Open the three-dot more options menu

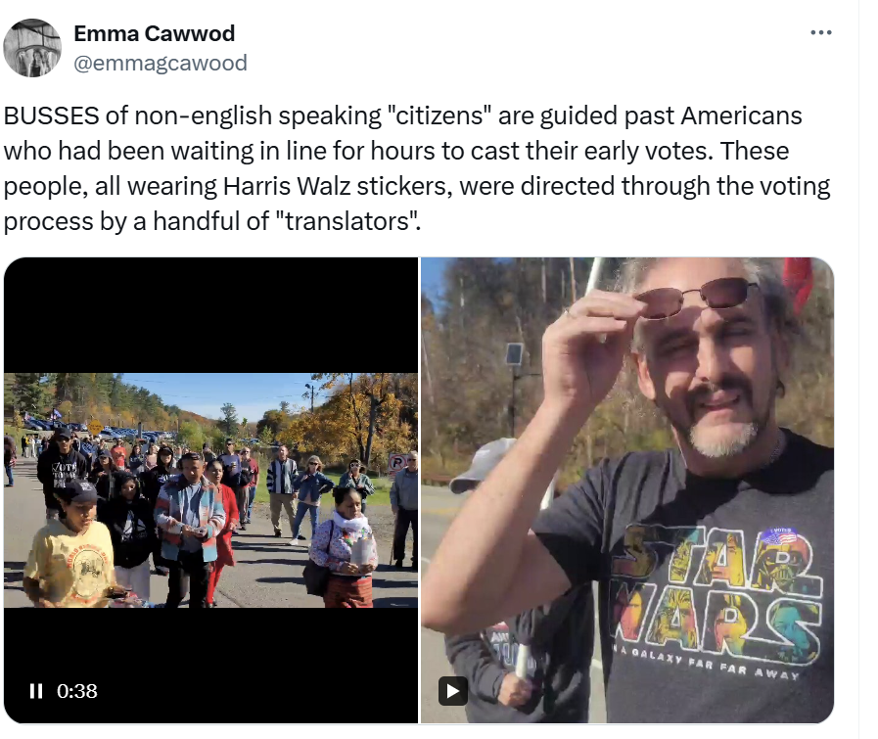click(821, 33)
